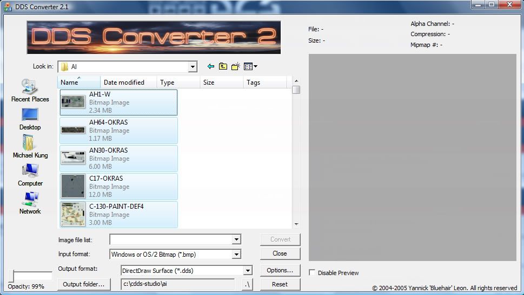524x295 pixels.
Task: Click C-130-PAINT-DEF4 file name
Action: (116, 207)
